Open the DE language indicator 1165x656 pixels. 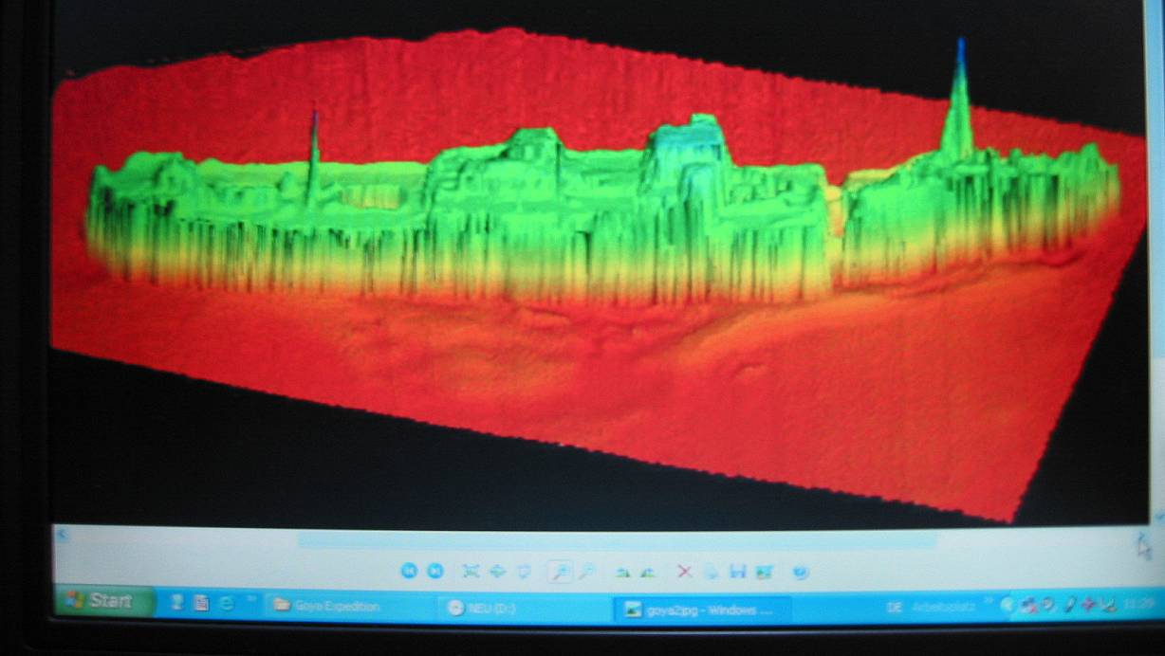(x=894, y=608)
